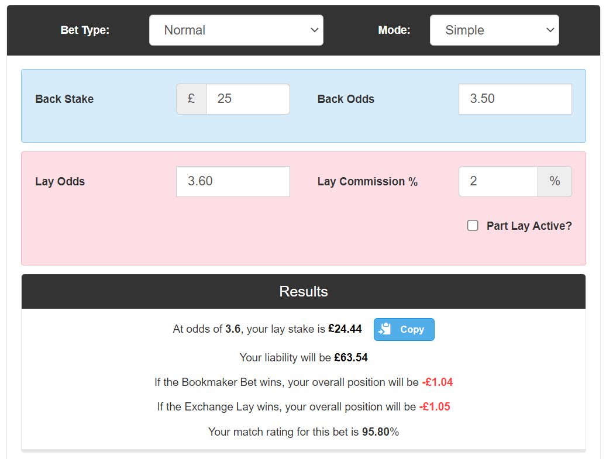Image resolution: width=606 pixels, height=459 pixels.
Task: Click the Results header bar
Action: tap(304, 291)
